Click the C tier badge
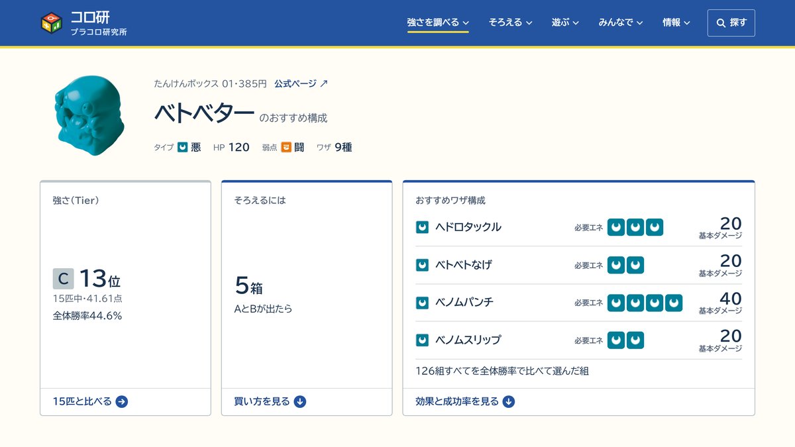 point(63,279)
